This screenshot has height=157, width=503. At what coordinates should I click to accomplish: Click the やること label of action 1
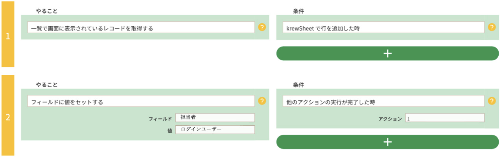pos(46,11)
